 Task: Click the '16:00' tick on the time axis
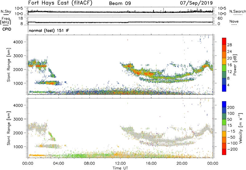[151, 164]
